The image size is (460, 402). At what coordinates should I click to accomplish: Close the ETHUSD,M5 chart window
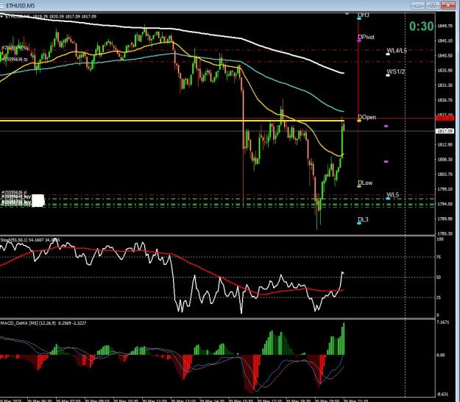click(x=447, y=5)
